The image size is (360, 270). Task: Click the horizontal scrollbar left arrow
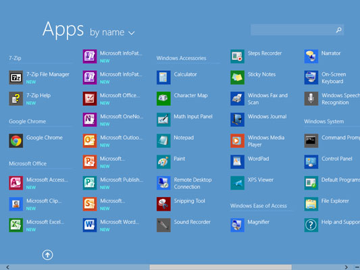pyautogui.click(x=8, y=267)
